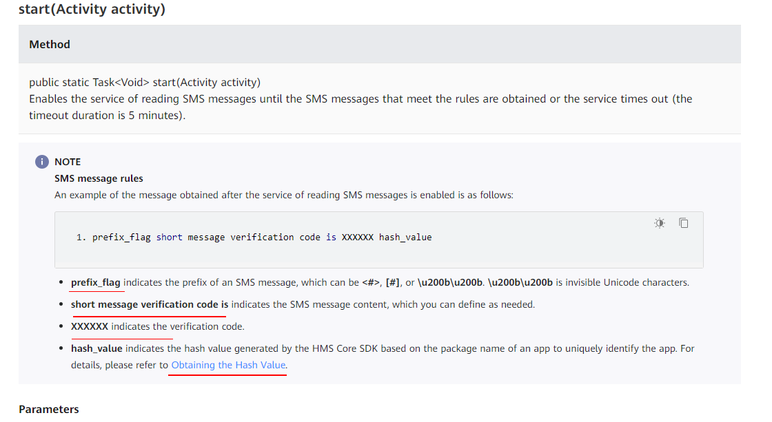Click the NOTE label text
The image size is (772, 422).
(68, 162)
